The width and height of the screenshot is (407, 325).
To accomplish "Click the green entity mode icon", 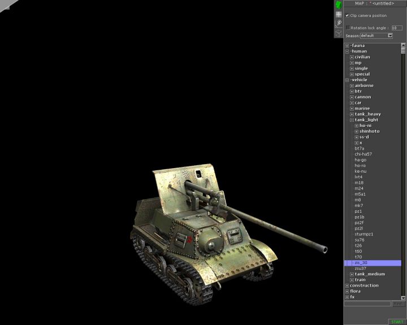I will 339,5.
